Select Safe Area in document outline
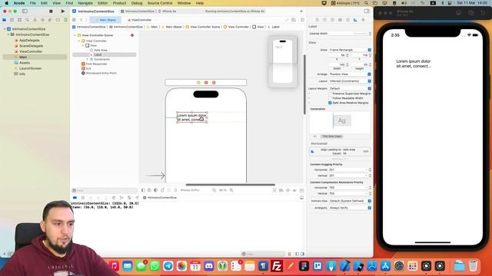 pyautogui.click(x=101, y=50)
